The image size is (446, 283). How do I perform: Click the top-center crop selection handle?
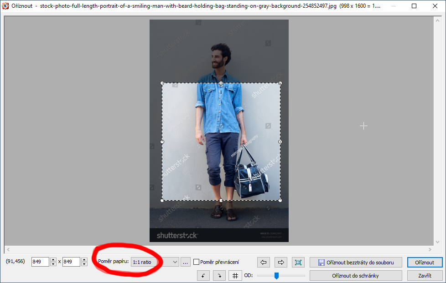click(x=221, y=83)
